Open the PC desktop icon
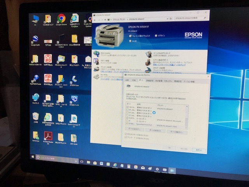Image resolution: width=249 pixels, height=187 pixels. (35, 20)
